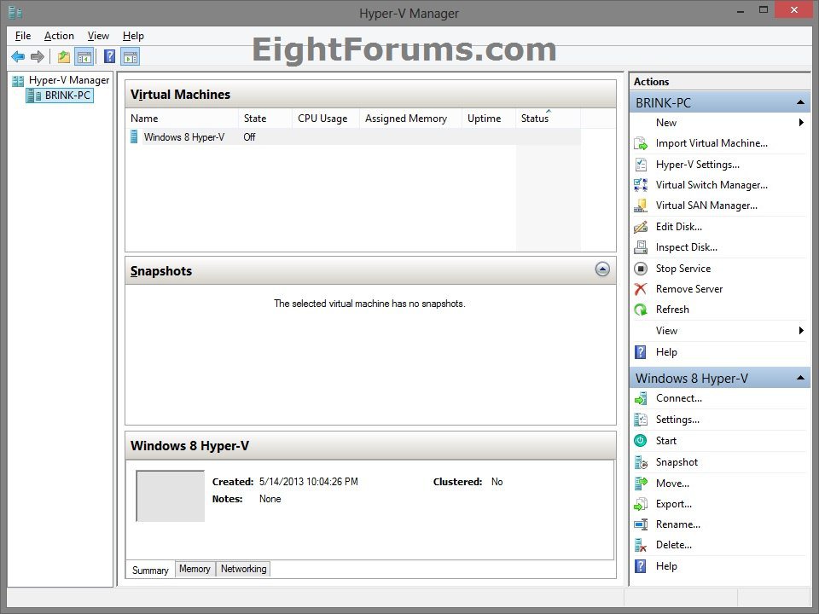Click the virtual machine preview thumbnail
The width and height of the screenshot is (819, 614).
[x=171, y=496]
